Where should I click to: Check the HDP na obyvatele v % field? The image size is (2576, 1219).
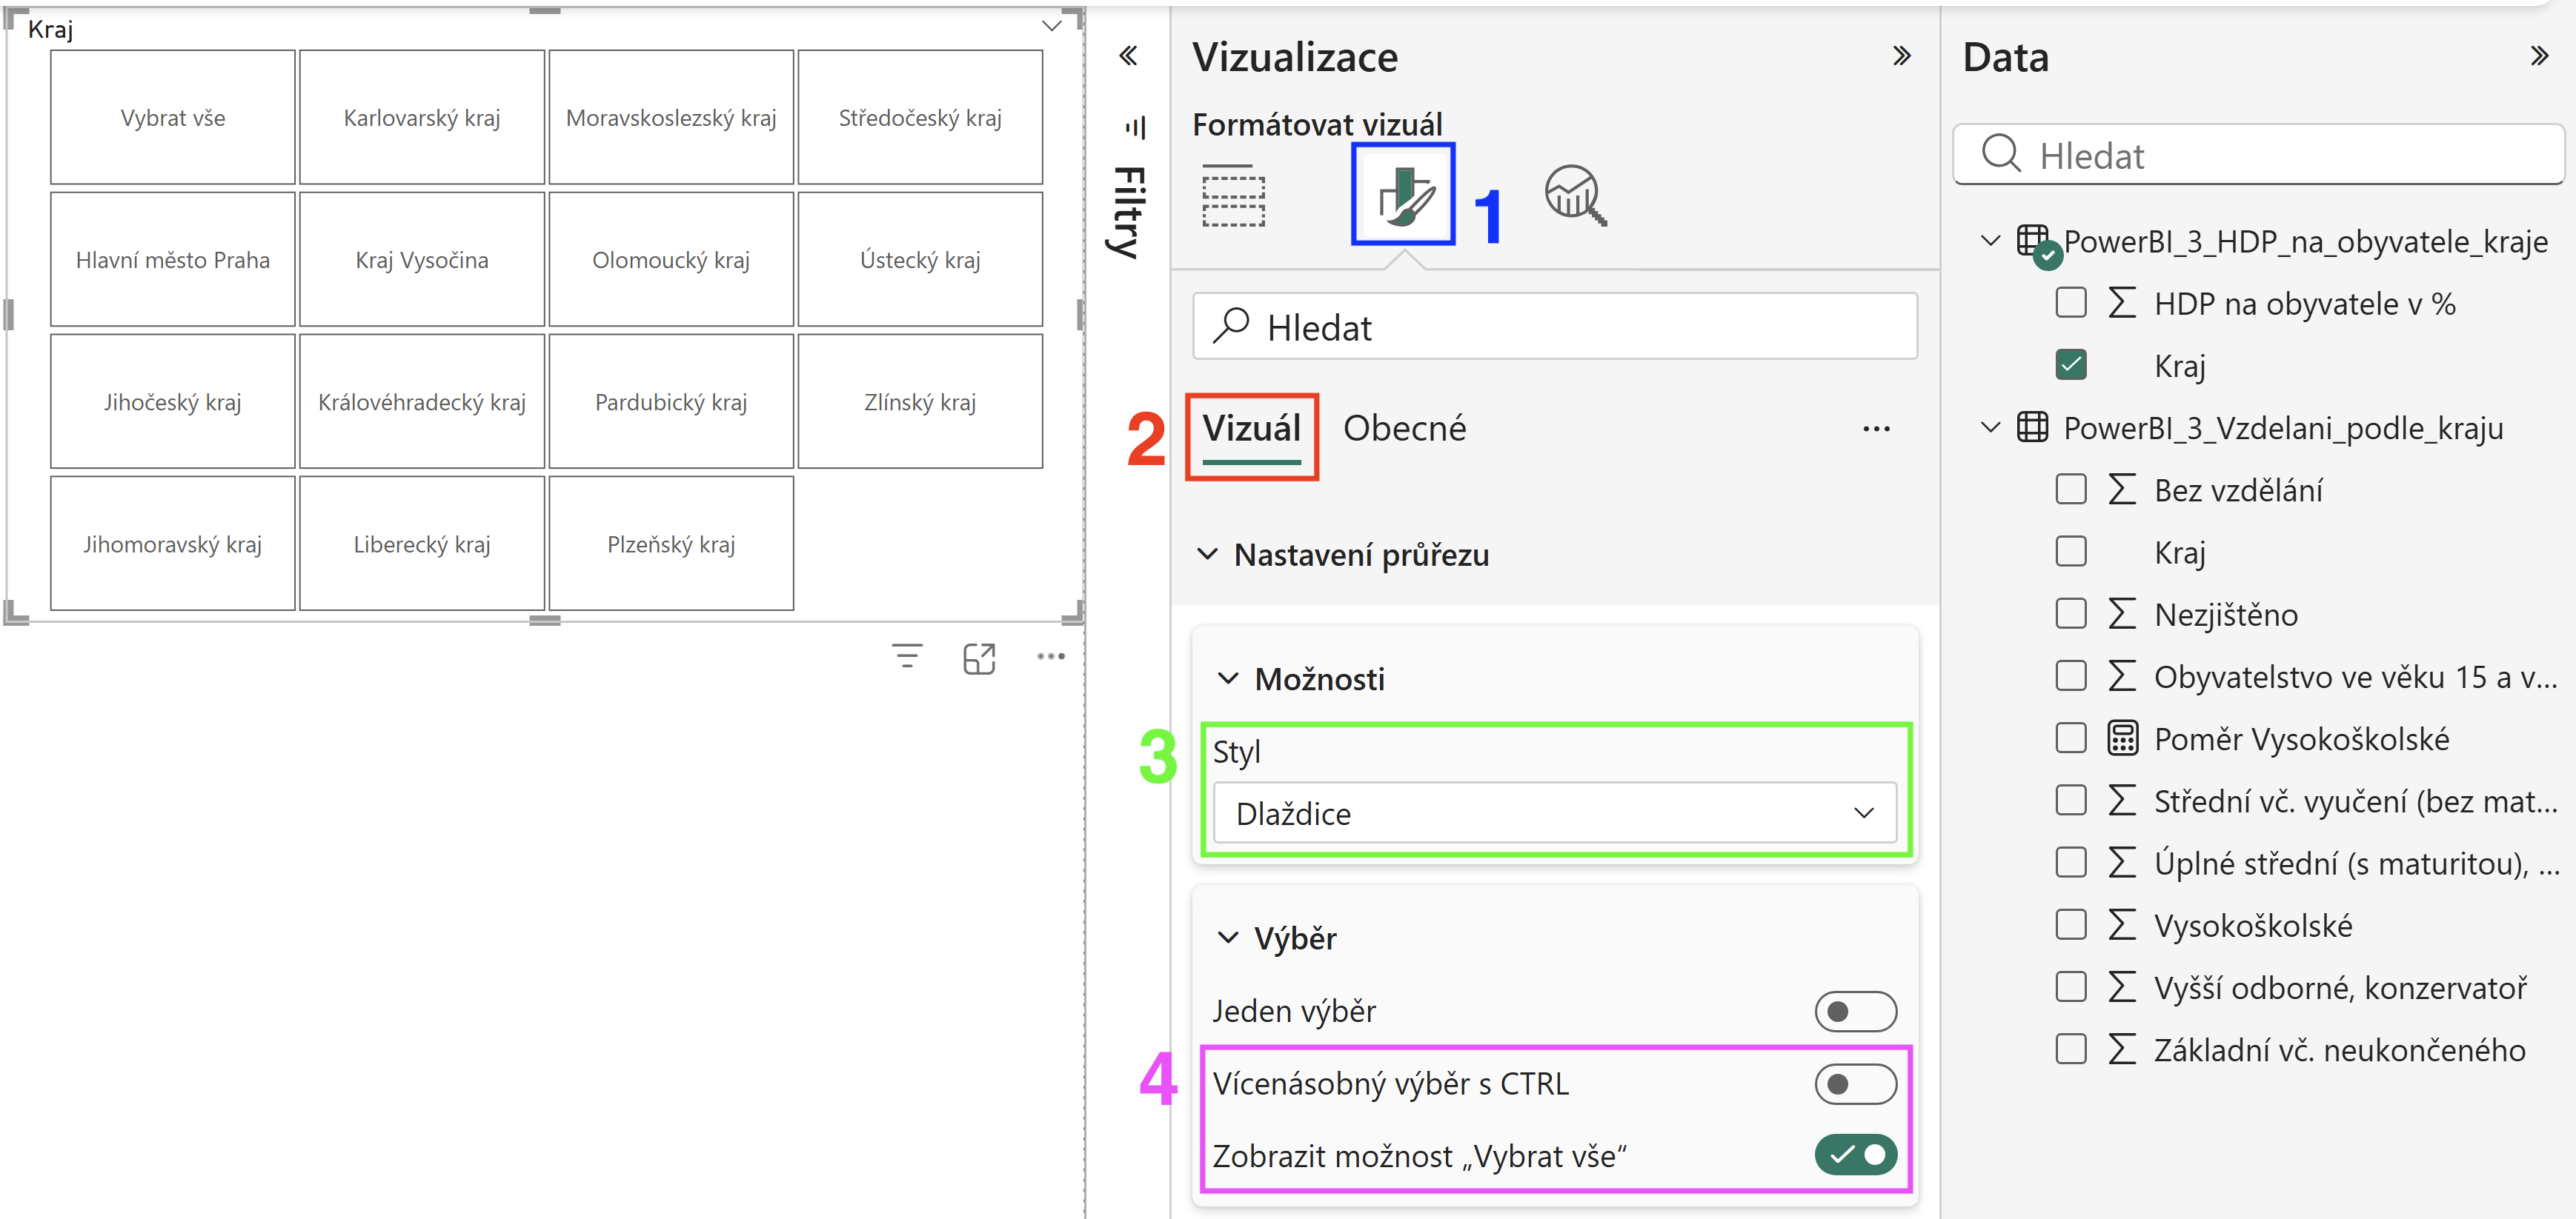click(2071, 303)
